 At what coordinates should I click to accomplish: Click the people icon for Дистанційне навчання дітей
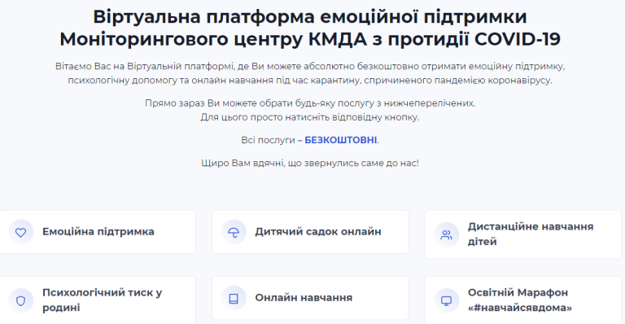[447, 234]
